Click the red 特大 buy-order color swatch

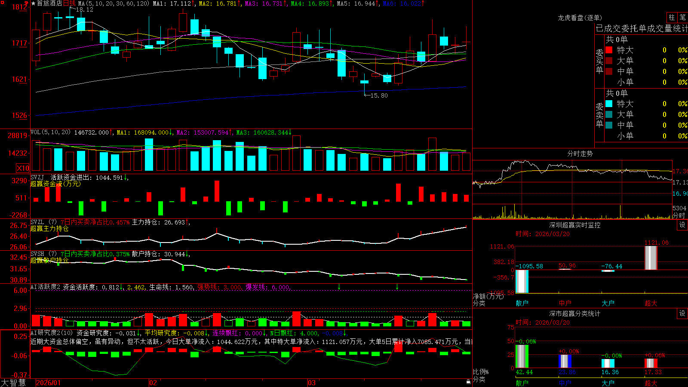(609, 50)
